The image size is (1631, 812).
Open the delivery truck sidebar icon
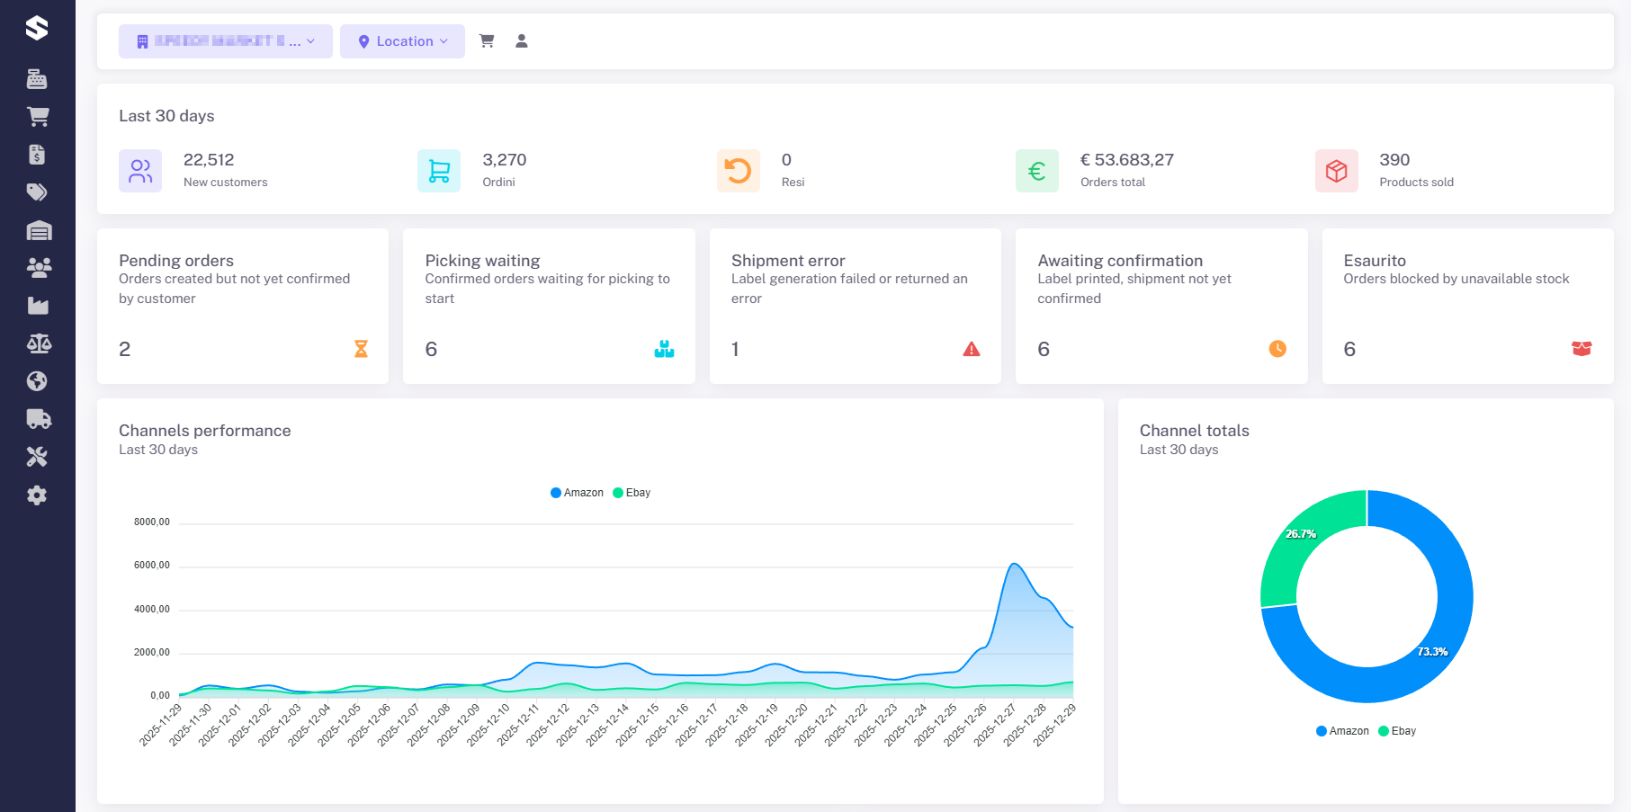39,419
